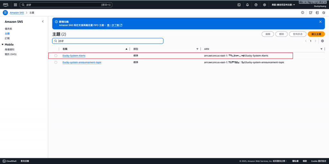
Task: Open 訂閱 in the sidebar
Action: click(x=7, y=39)
